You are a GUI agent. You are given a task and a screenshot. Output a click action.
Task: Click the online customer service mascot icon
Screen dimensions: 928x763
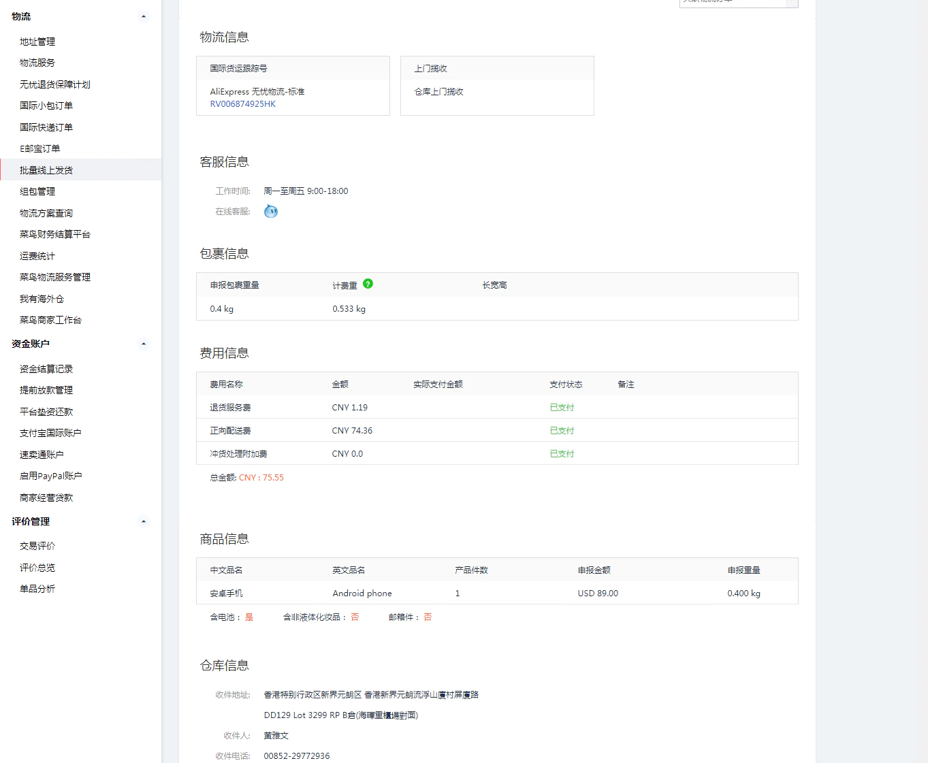click(x=271, y=211)
